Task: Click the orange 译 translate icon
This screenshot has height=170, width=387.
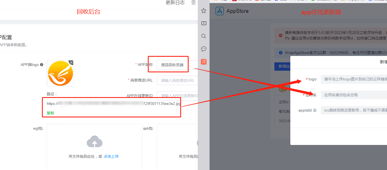Action: pos(204,62)
